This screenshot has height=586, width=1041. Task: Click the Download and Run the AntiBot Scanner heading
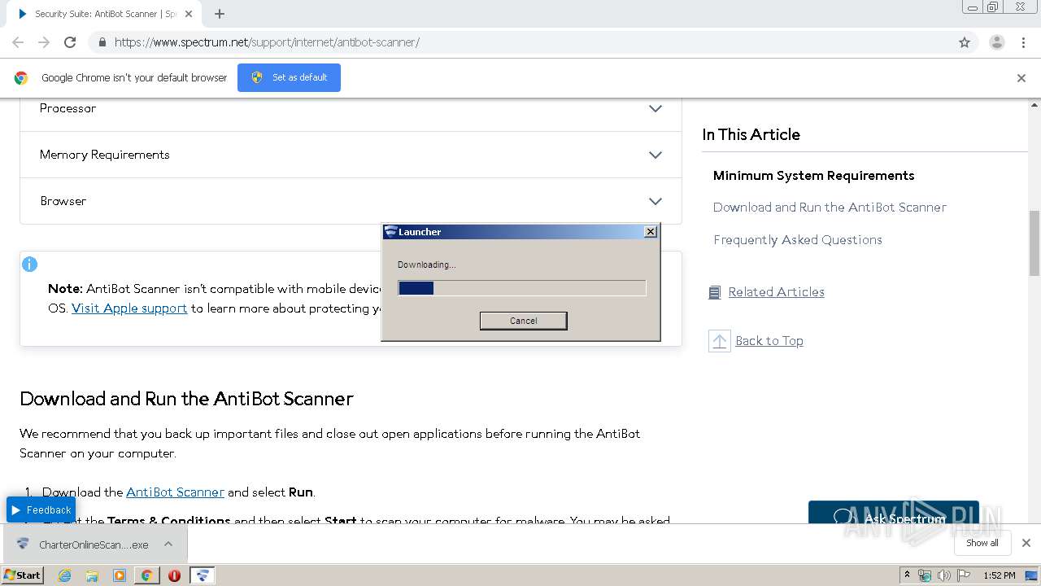click(186, 399)
